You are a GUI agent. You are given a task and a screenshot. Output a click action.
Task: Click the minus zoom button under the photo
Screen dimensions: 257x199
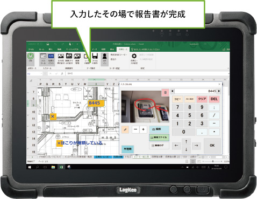[135, 129]
